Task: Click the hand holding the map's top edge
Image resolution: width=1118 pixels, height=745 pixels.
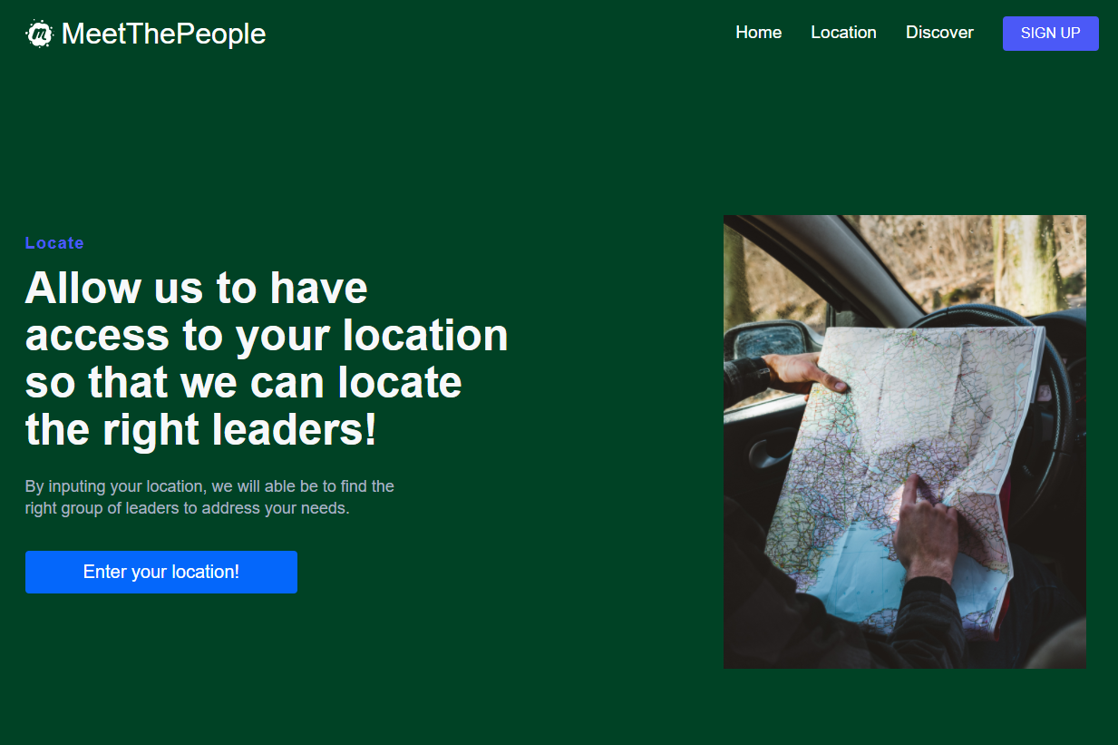Action: pos(805,372)
